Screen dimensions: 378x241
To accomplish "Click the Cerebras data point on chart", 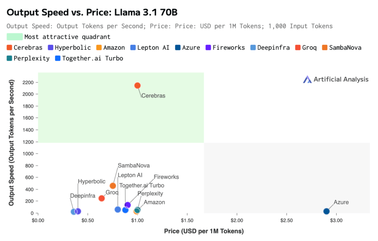I will 137,86.
